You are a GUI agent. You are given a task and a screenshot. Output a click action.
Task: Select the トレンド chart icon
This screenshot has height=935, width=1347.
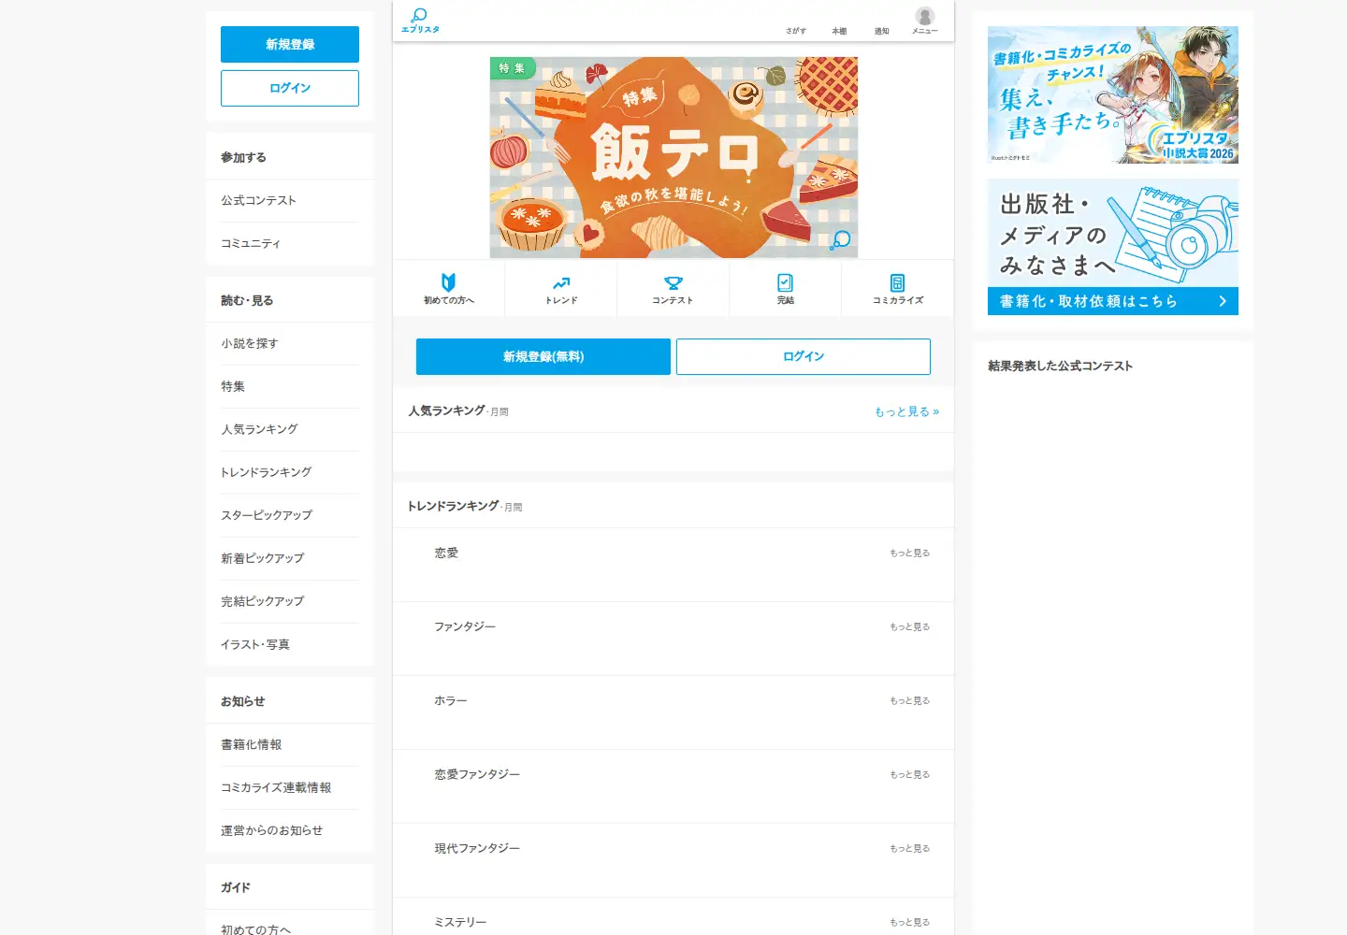561,282
